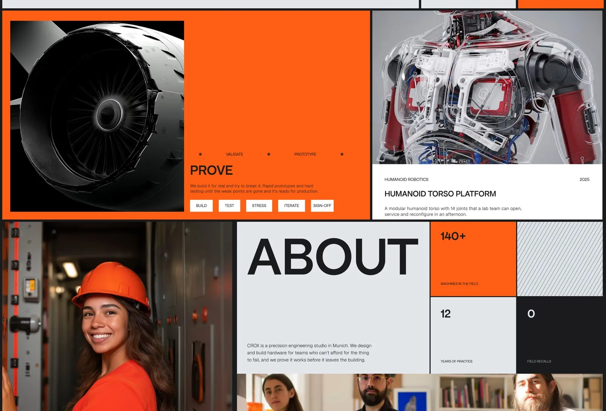Viewport: 606px width, 411px height.
Task: Click the 'modular humanoid torso' description
Action: (453, 211)
